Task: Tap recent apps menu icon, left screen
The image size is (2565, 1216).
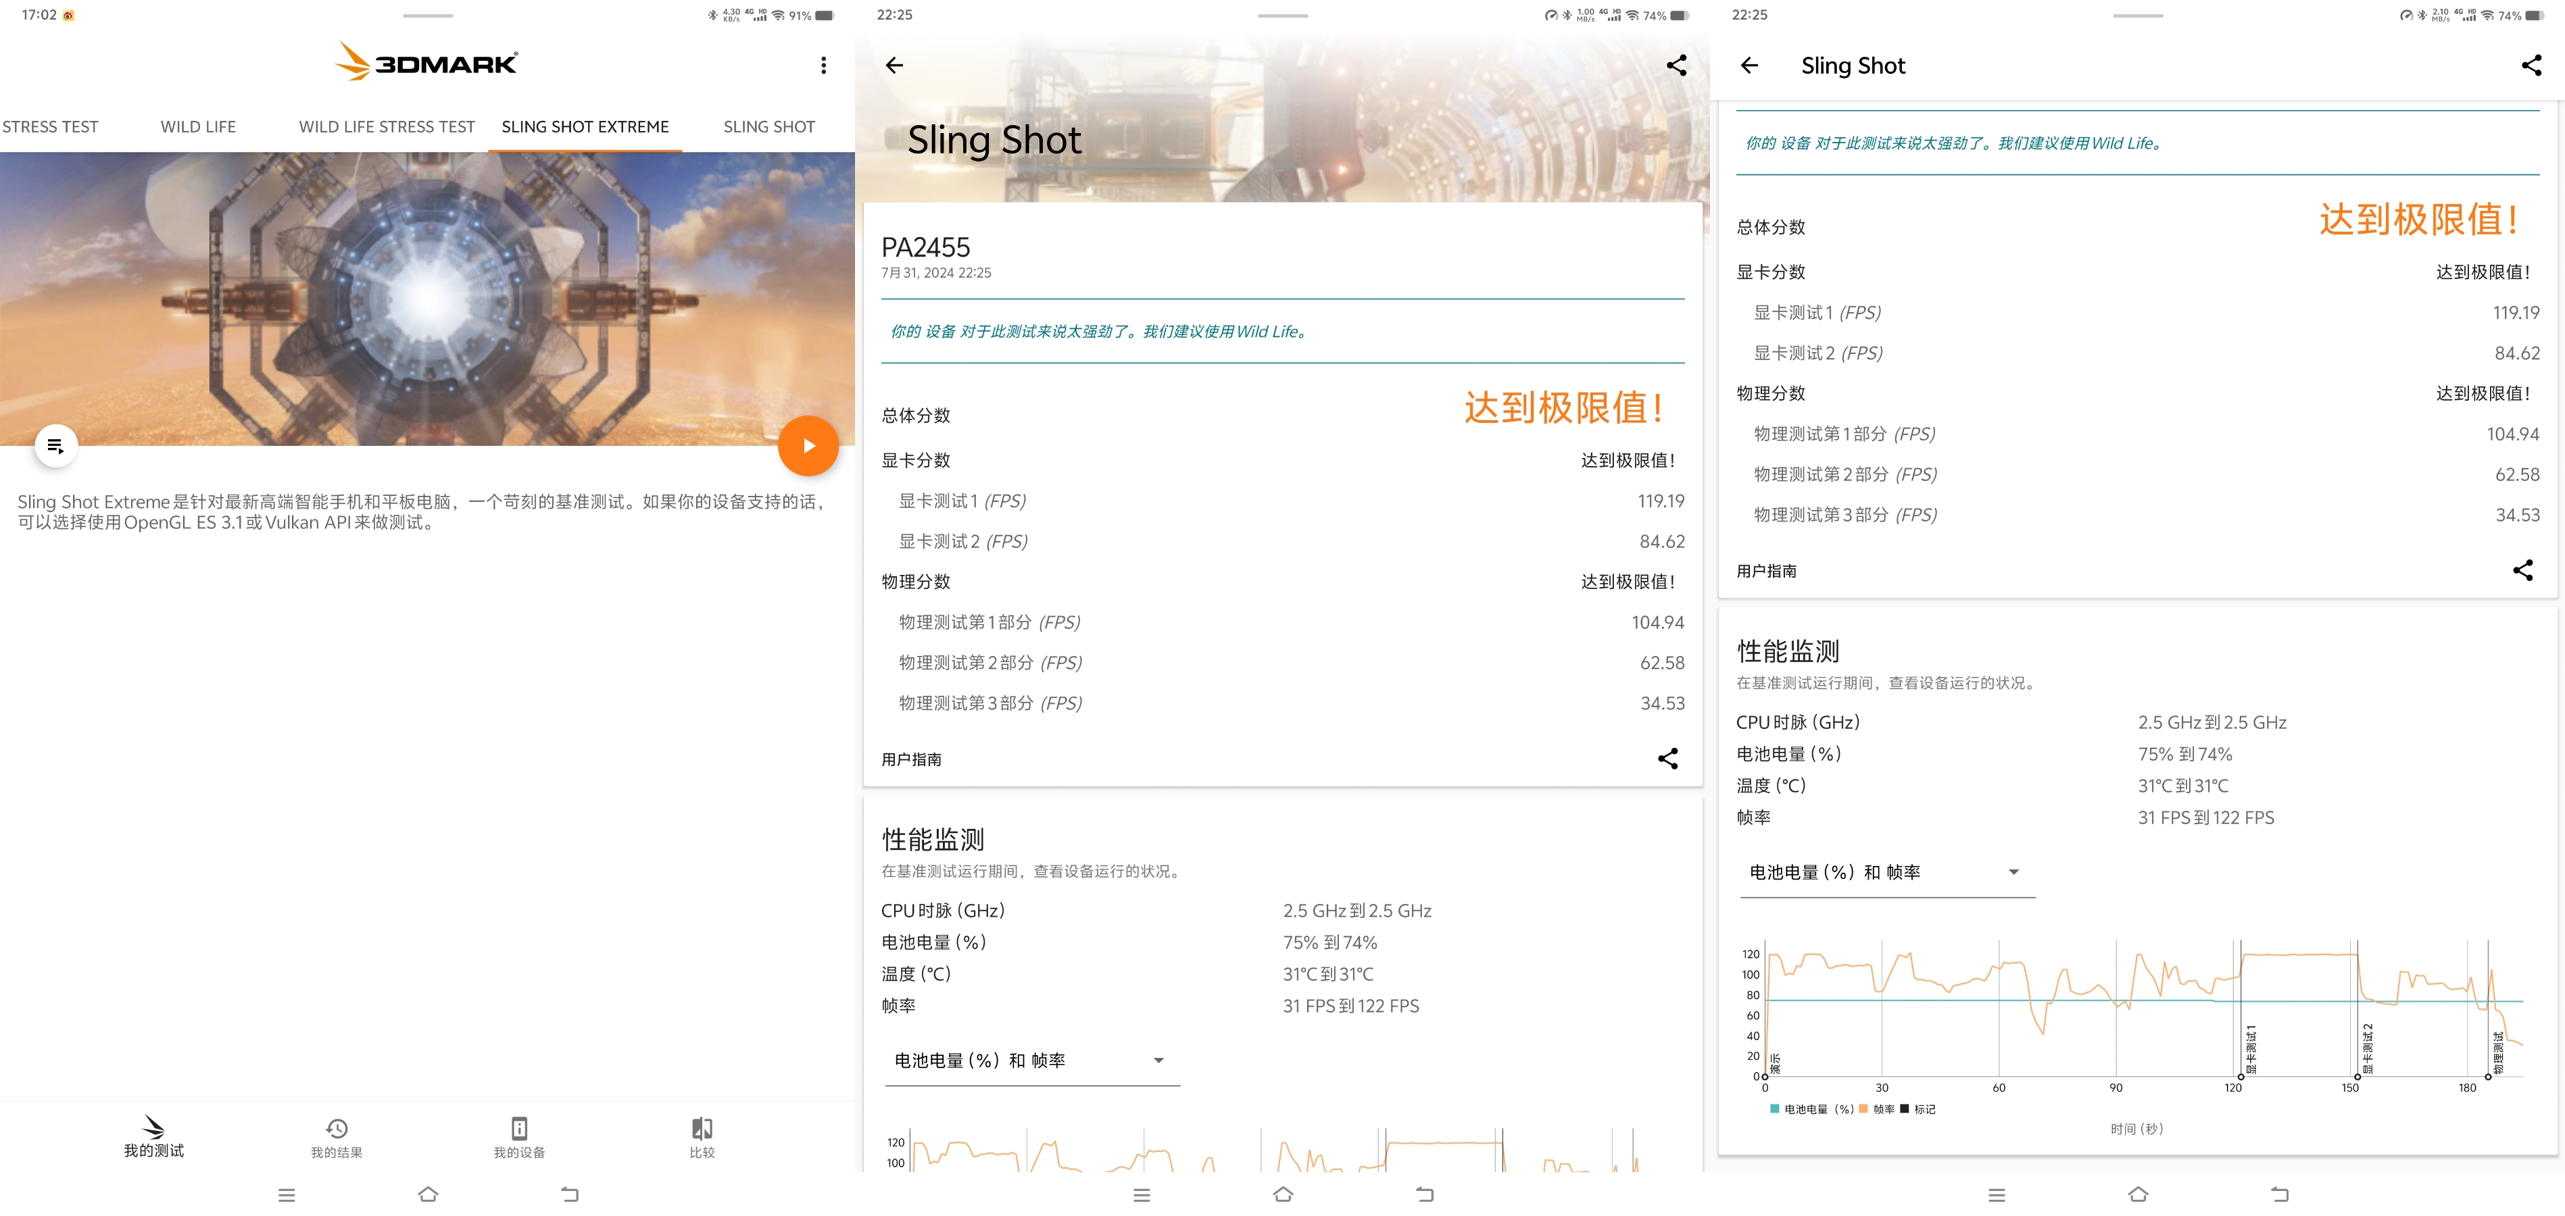Action: 287,1195
